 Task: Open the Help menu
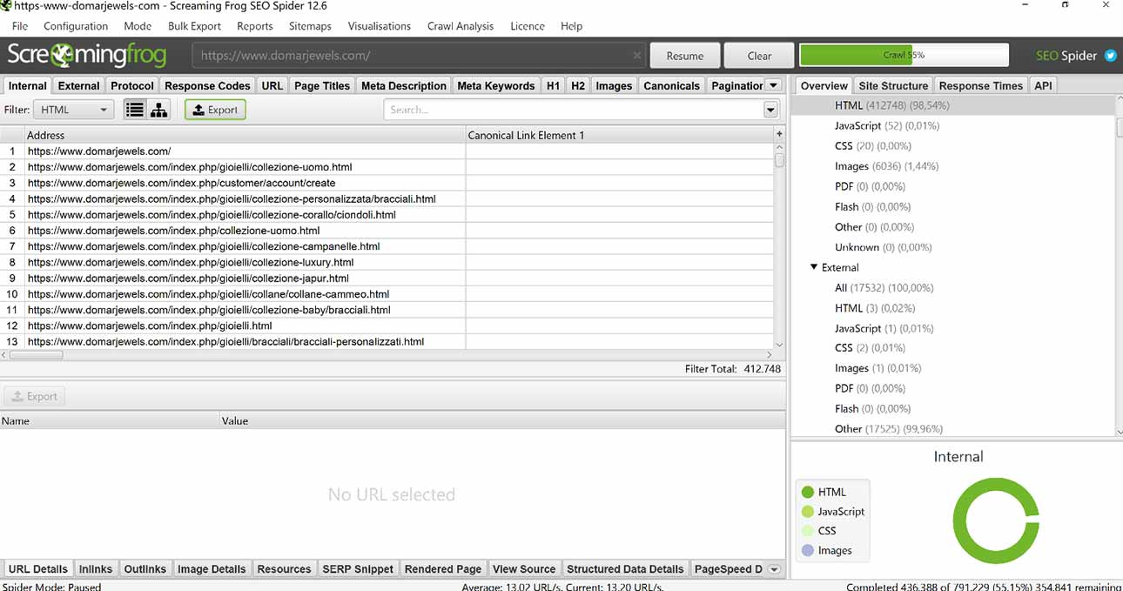click(x=572, y=26)
